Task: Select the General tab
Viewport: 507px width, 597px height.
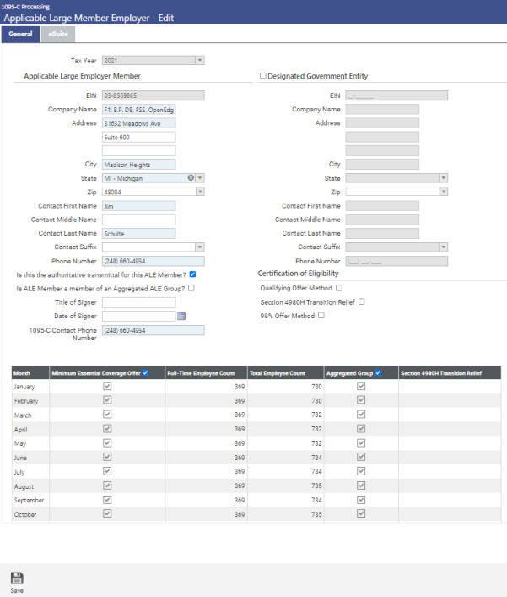Action: point(20,34)
